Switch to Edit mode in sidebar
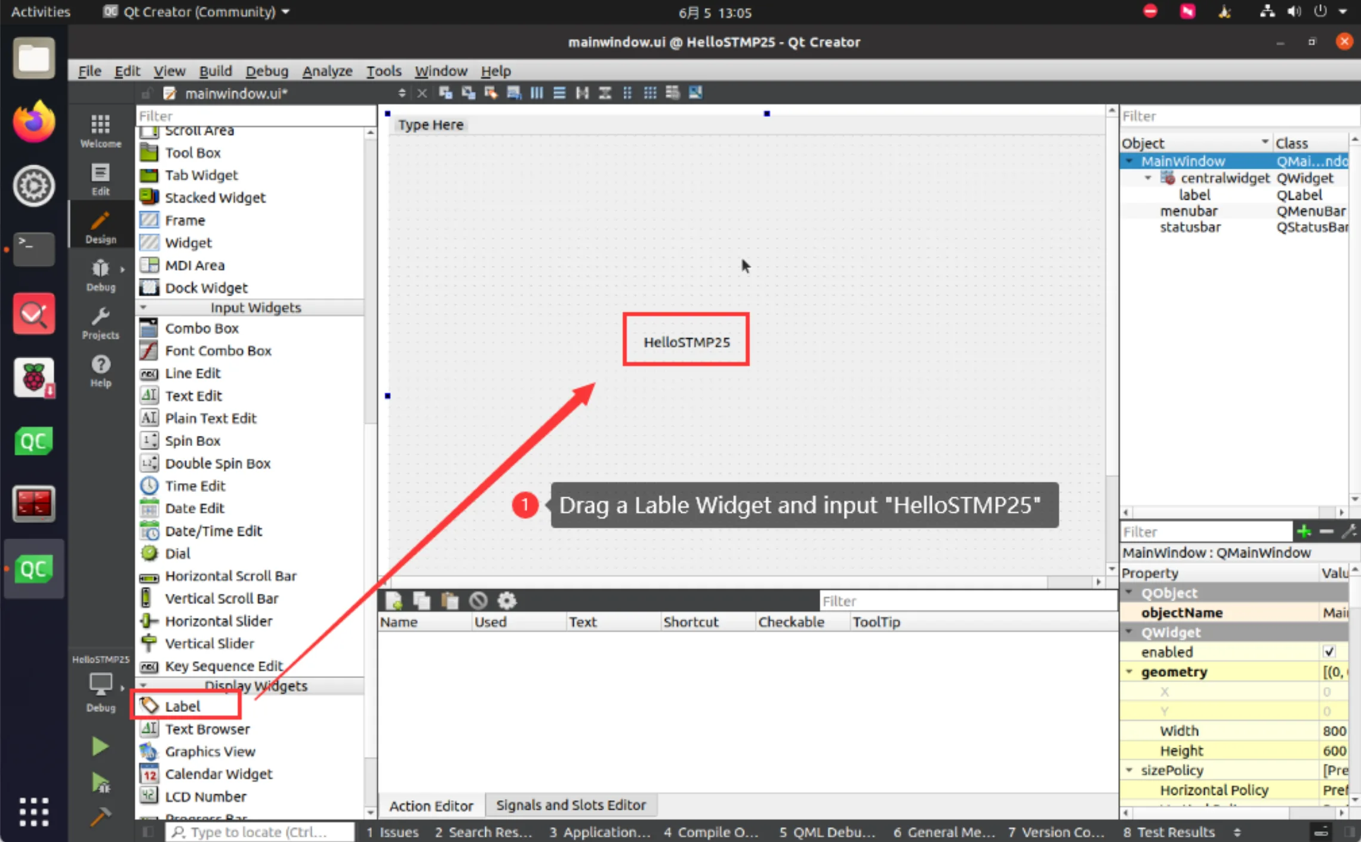This screenshot has height=842, width=1361. click(x=100, y=179)
